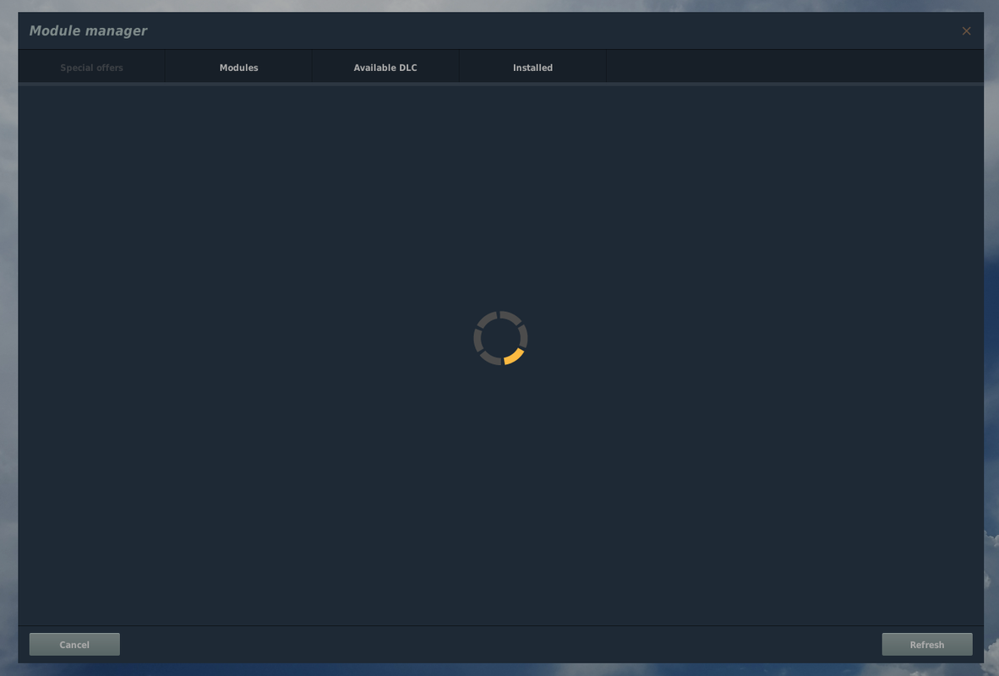
Task: Close the Module manager window
Action: pyautogui.click(x=967, y=30)
